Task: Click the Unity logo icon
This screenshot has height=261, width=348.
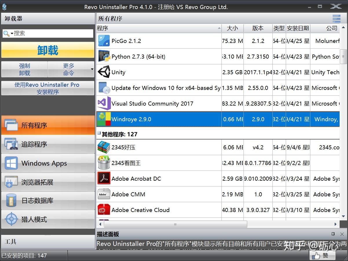Action: point(104,72)
